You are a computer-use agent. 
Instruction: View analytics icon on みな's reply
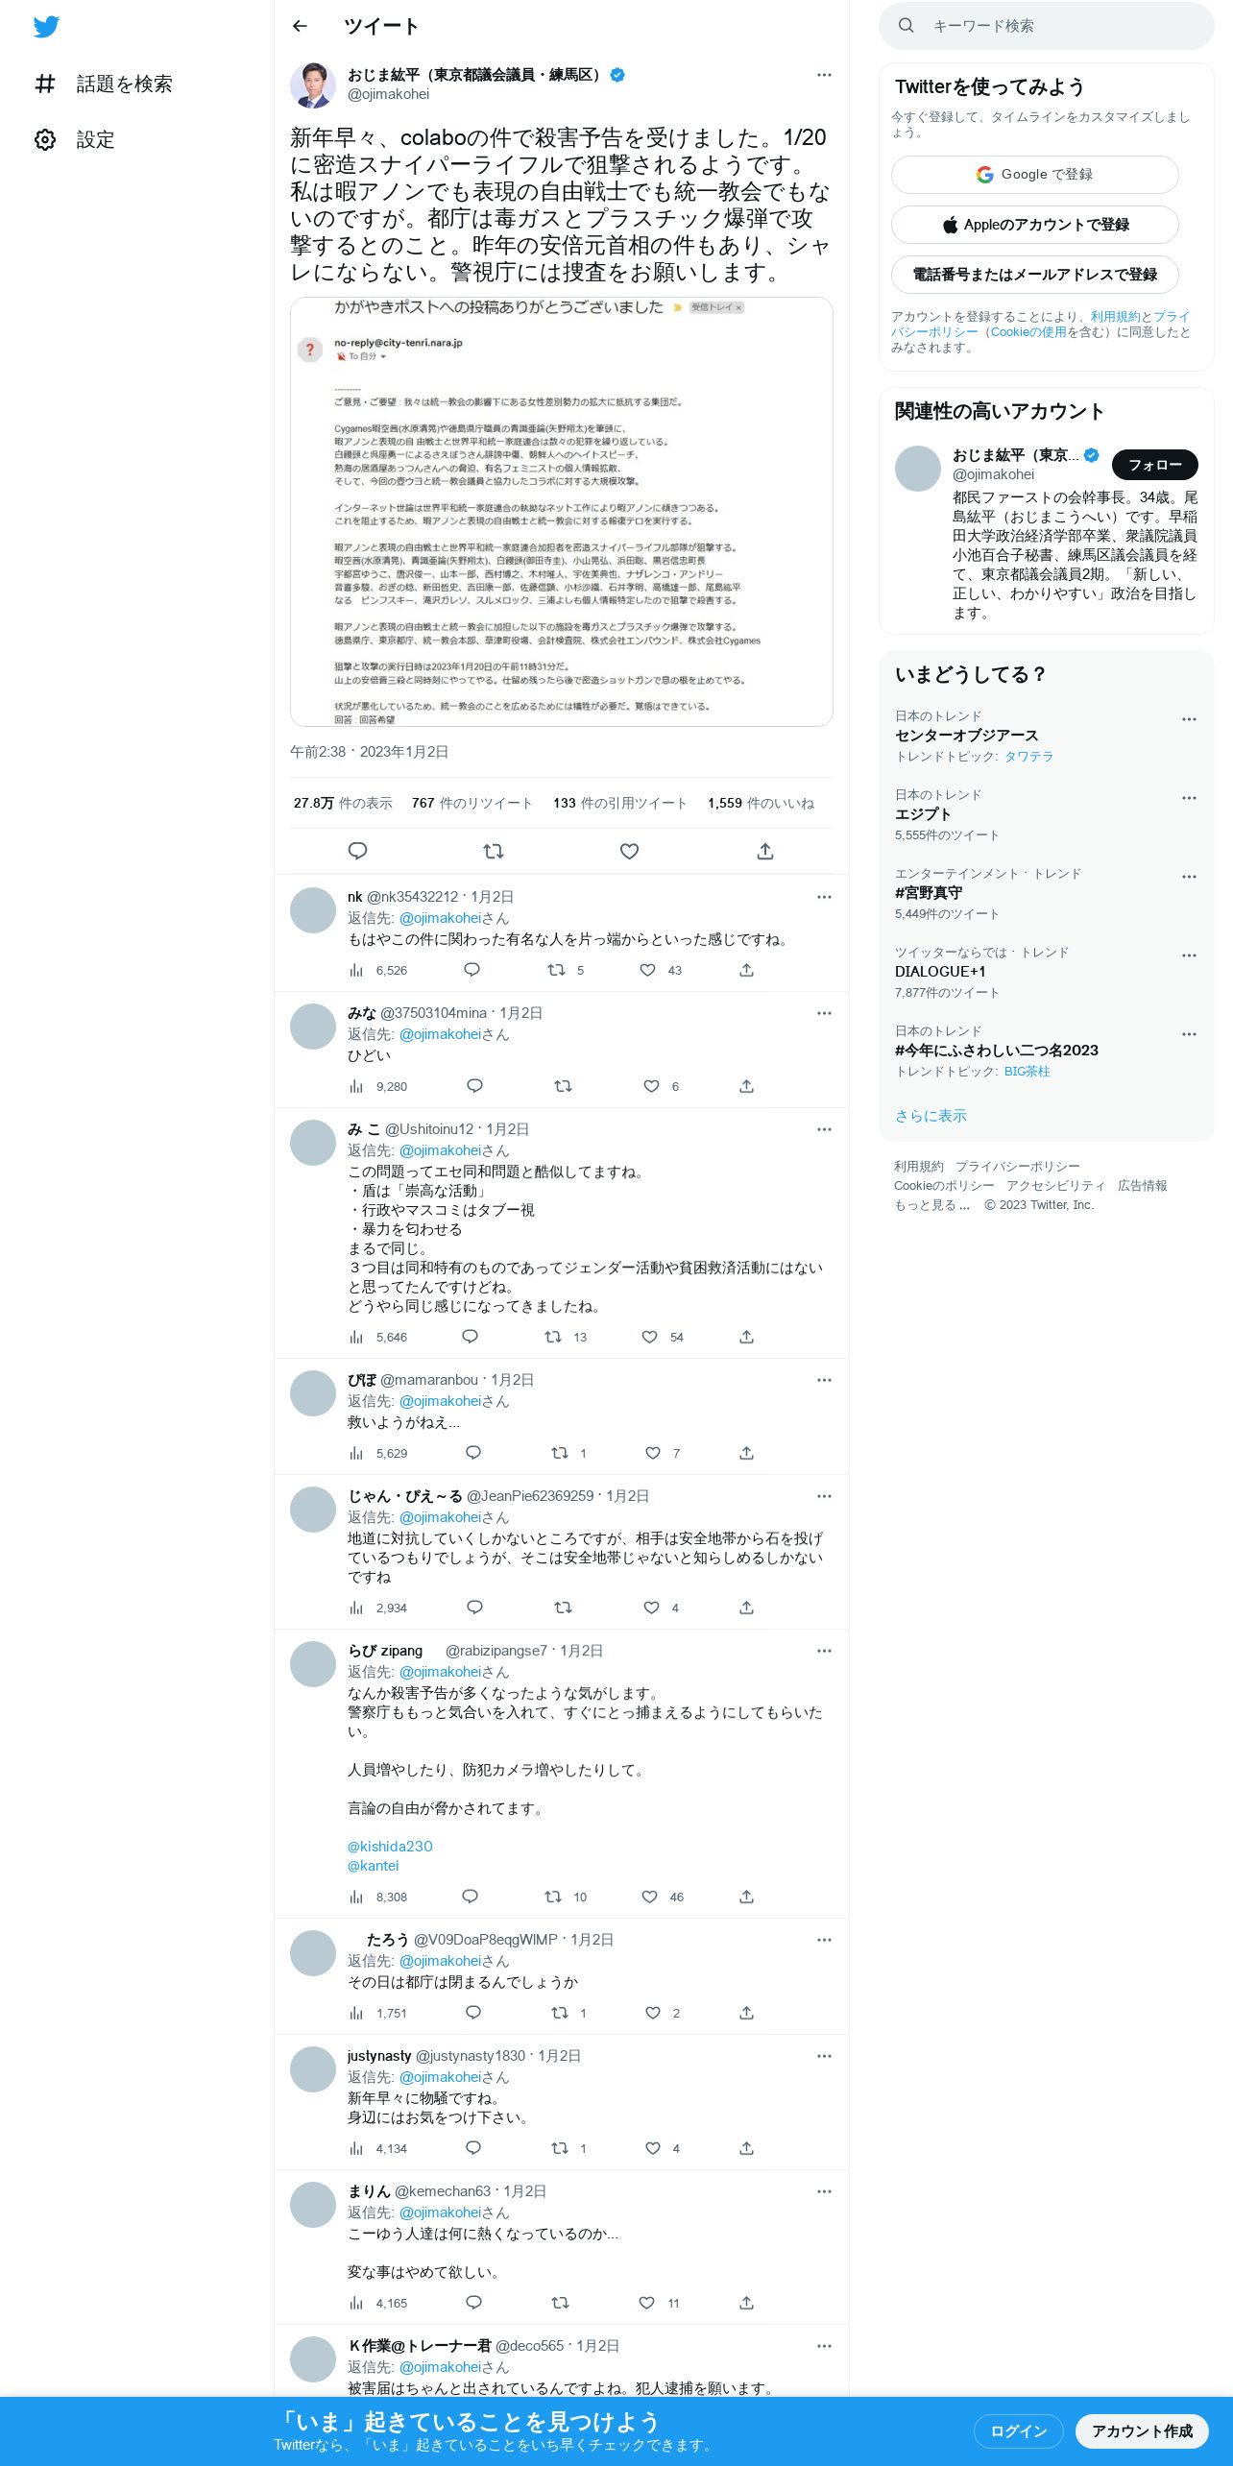(x=356, y=1086)
